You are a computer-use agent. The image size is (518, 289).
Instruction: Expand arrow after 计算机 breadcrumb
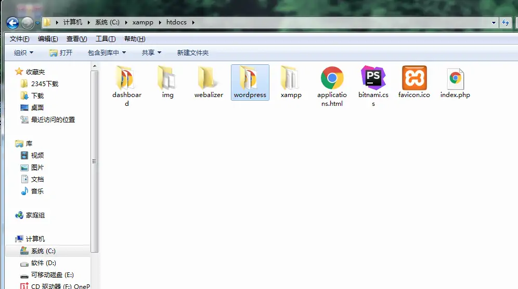point(89,22)
